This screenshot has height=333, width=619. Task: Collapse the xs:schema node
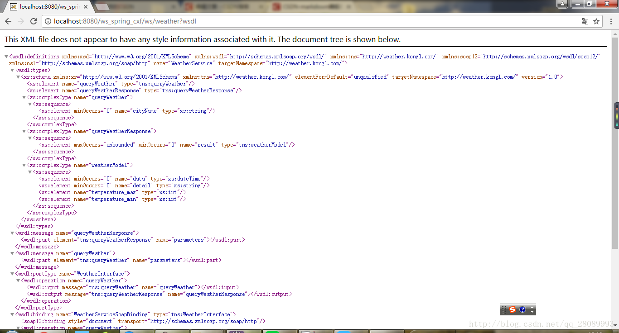(19, 77)
